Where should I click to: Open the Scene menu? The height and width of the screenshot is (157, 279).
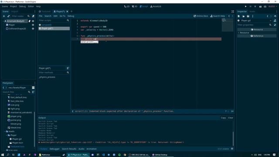click(x=5, y=7)
